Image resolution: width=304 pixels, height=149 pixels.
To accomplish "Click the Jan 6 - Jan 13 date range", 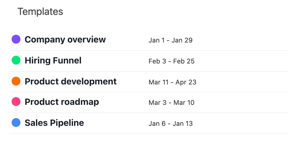I will (x=171, y=124).
